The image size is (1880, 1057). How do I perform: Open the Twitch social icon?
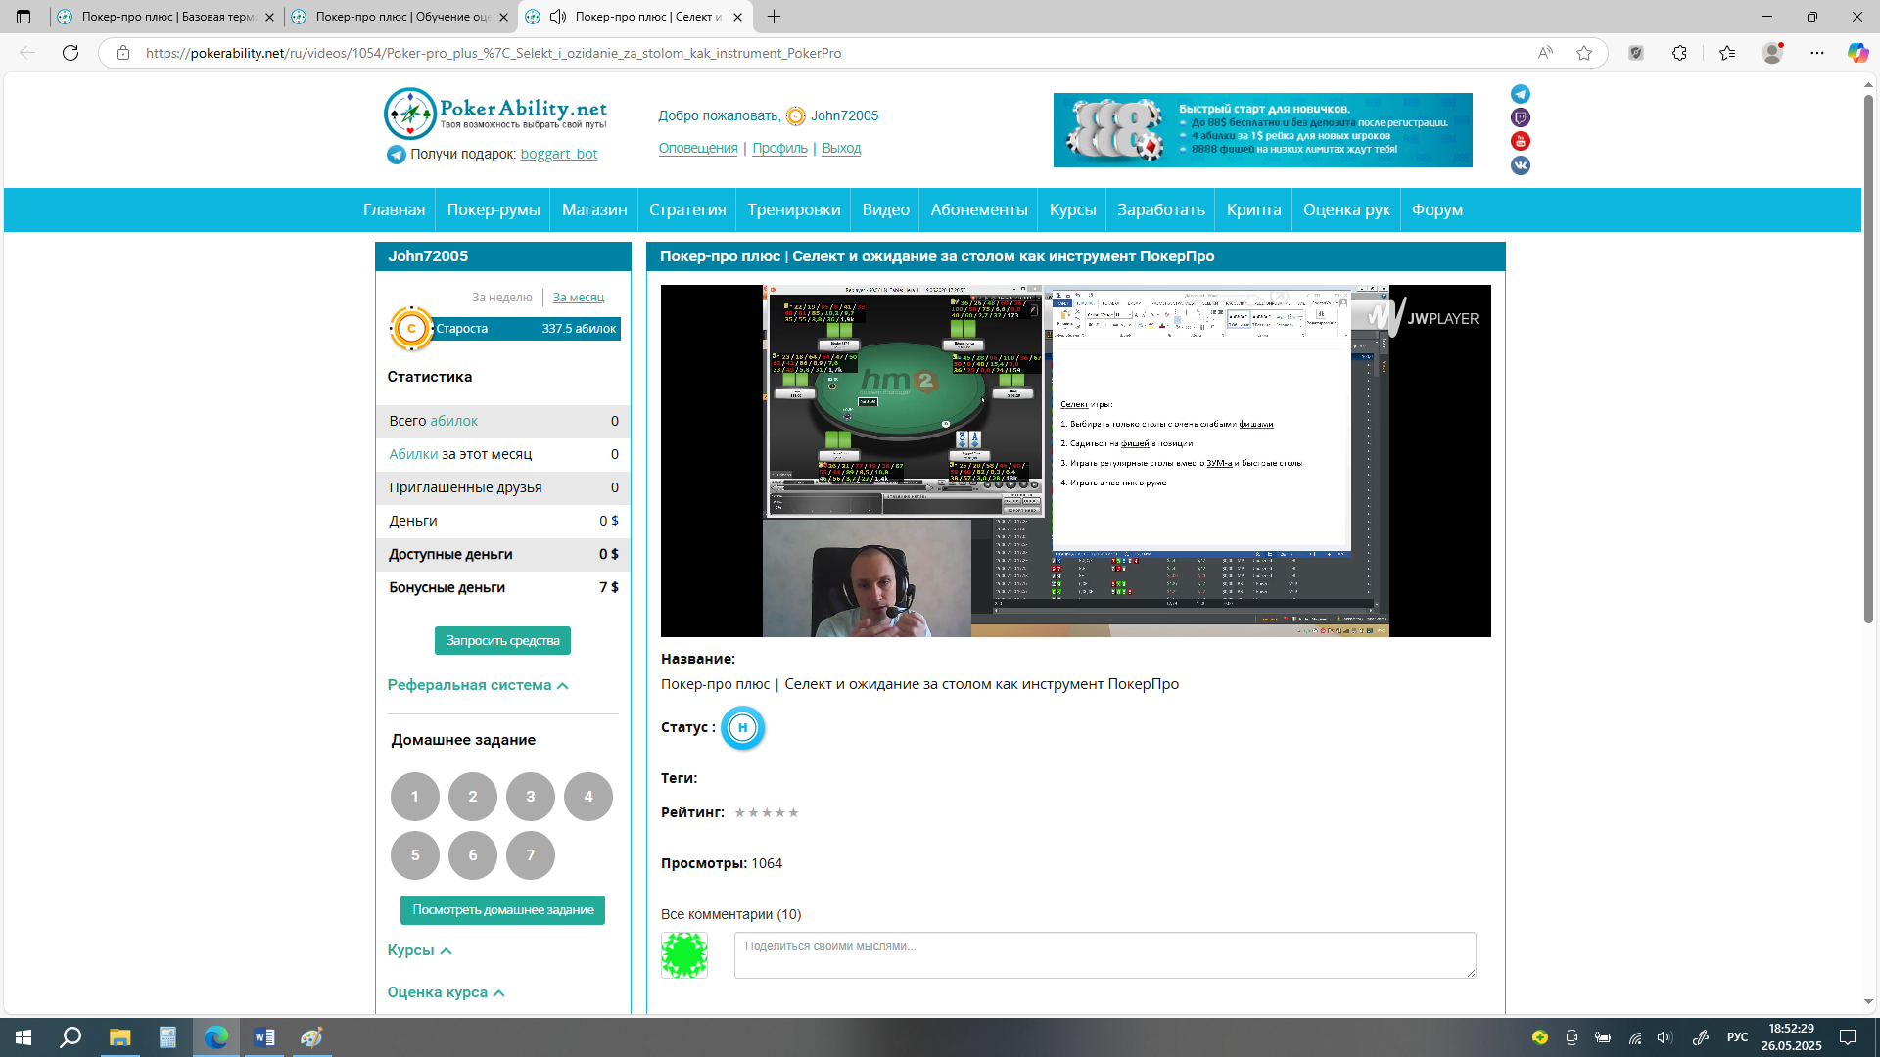(1521, 117)
